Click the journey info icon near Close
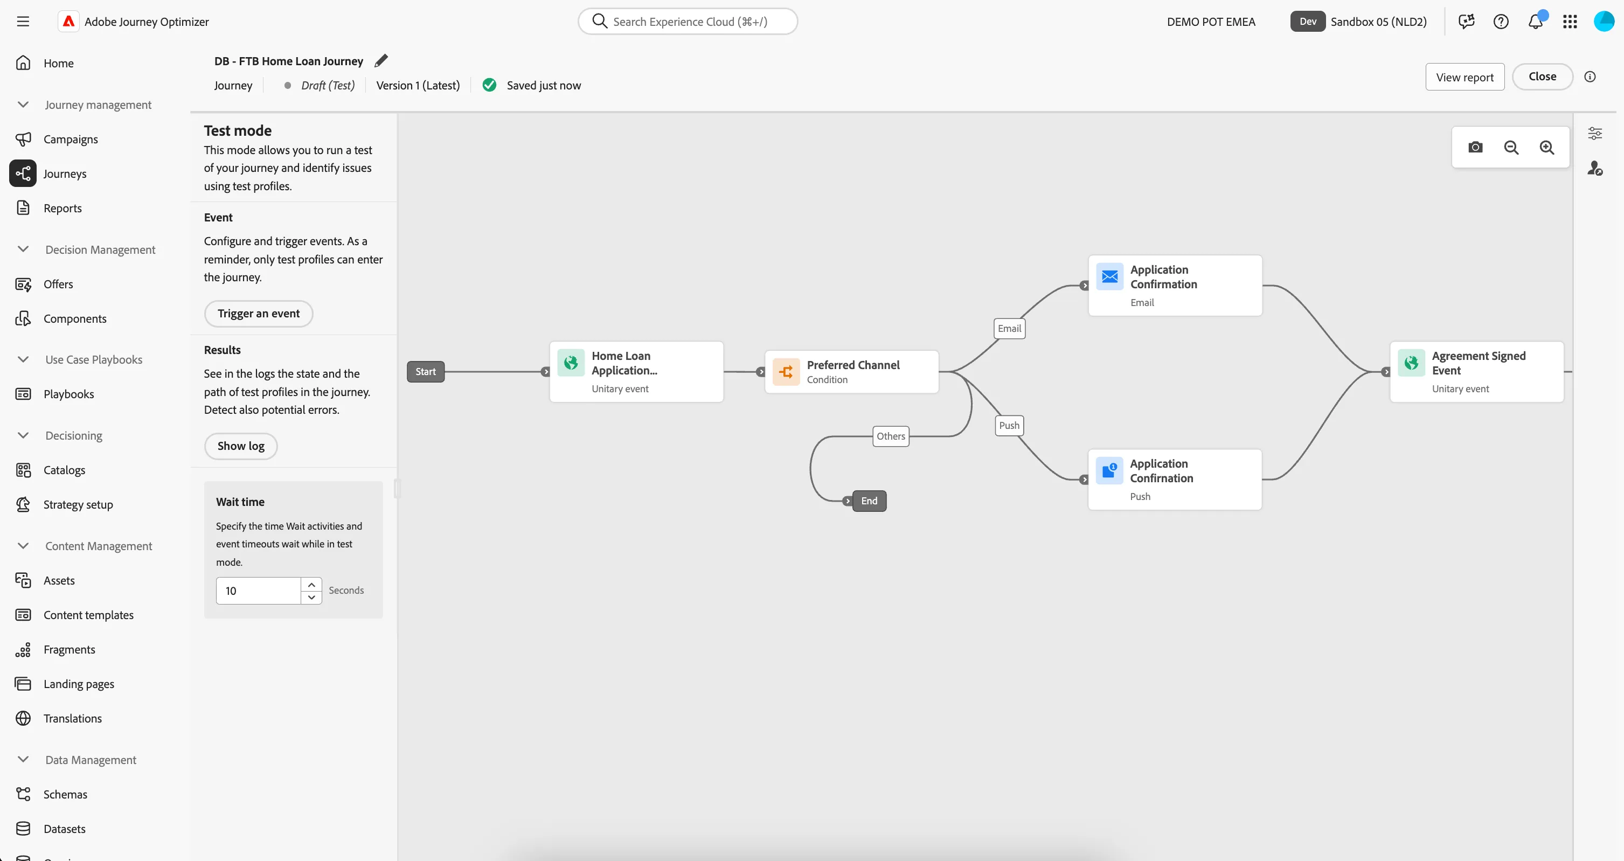This screenshot has width=1624, height=861. pos(1590,77)
